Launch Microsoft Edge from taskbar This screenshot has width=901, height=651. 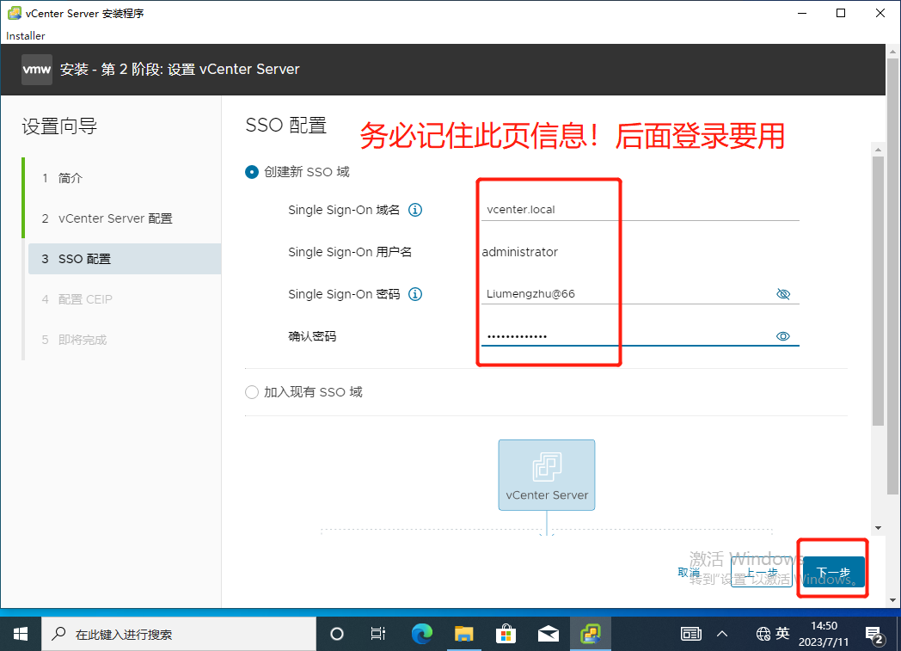422,634
